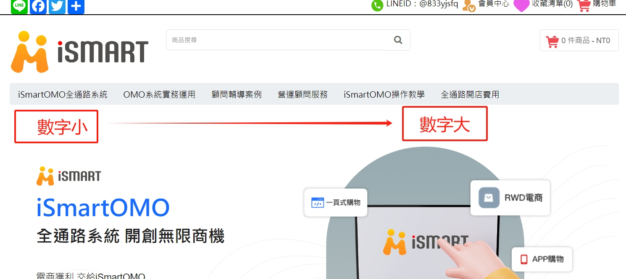Screen dimensions: 626x279
Task: Click the green phone icon beside LINEID
Action: tap(377, 5)
